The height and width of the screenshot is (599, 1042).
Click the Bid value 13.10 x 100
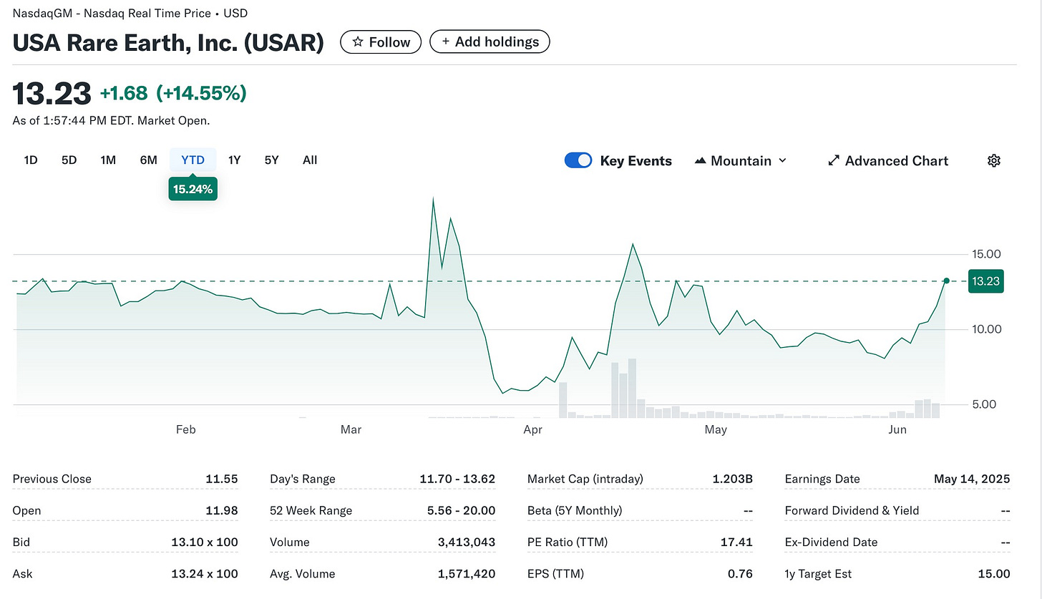(205, 542)
